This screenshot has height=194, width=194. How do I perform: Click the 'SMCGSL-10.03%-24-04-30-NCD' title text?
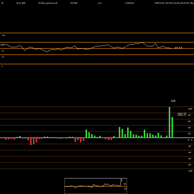(172, 3)
